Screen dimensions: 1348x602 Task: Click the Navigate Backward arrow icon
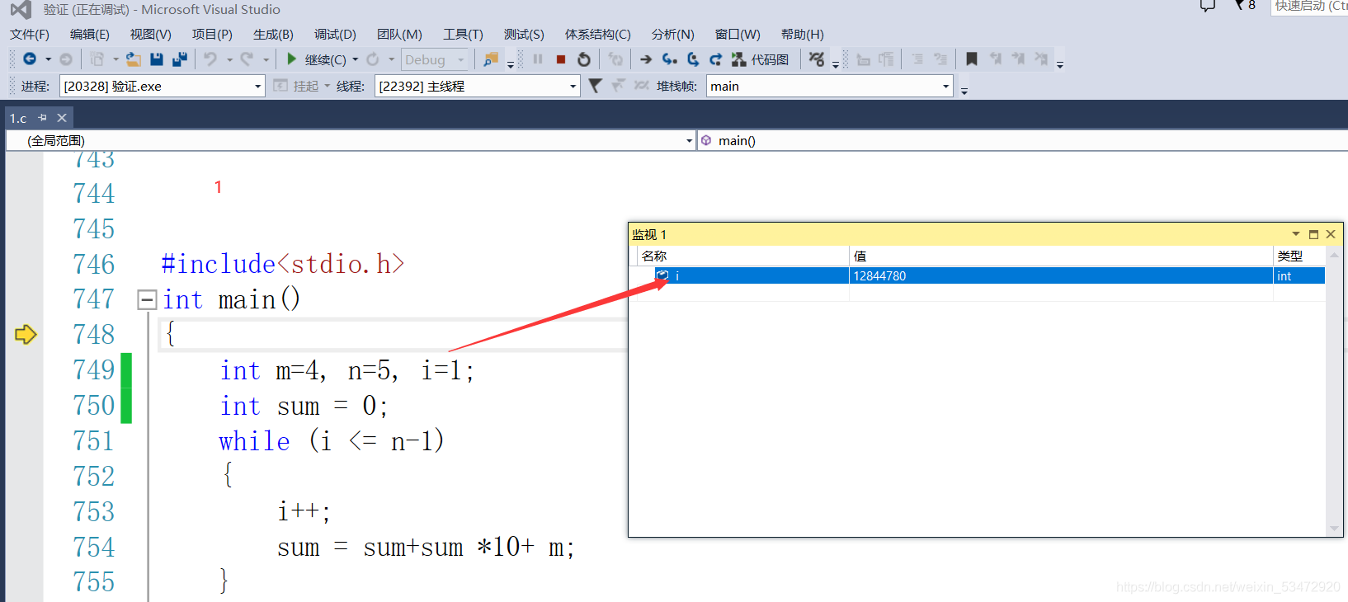[30, 59]
